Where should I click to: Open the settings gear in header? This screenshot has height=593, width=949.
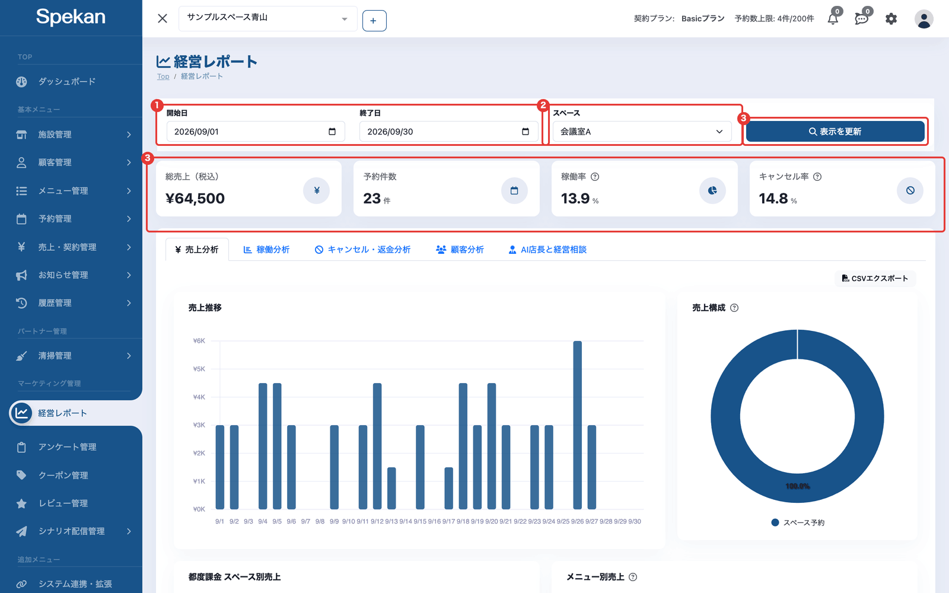click(891, 19)
